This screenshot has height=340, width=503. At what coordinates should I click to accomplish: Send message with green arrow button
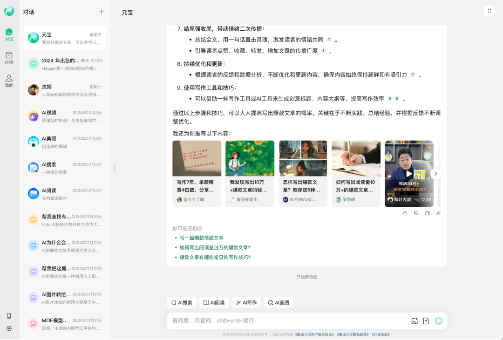pyautogui.click(x=439, y=321)
